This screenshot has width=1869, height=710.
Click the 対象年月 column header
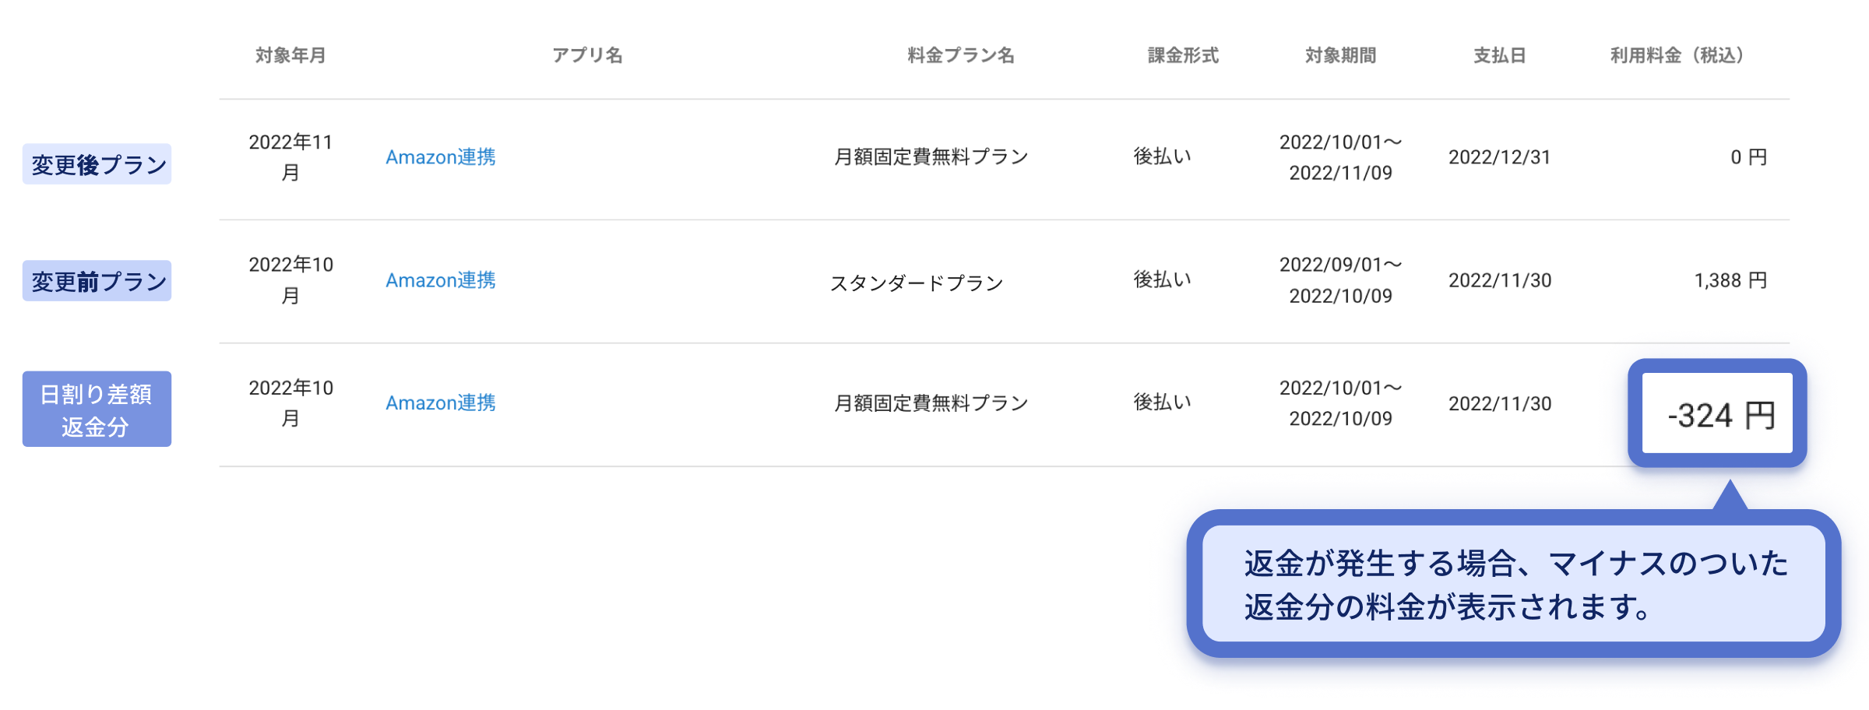tap(290, 54)
